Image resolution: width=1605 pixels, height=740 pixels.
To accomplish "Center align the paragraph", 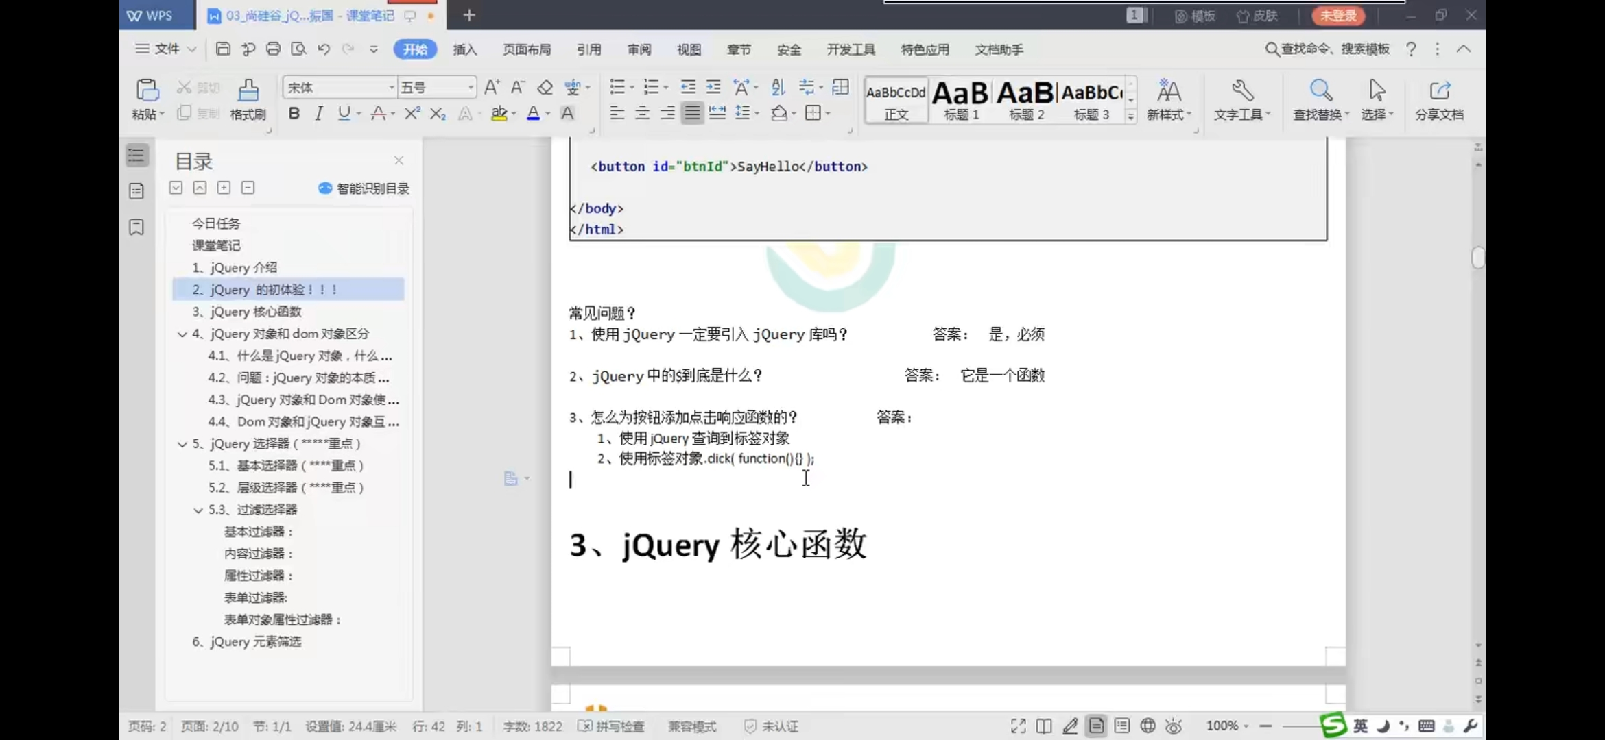I will [x=642, y=113].
